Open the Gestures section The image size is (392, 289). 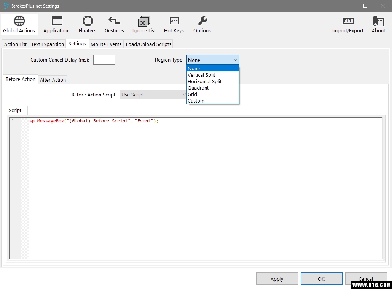[x=114, y=24]
